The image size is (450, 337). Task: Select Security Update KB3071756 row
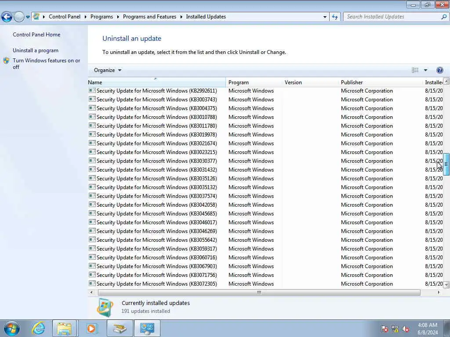265,275
